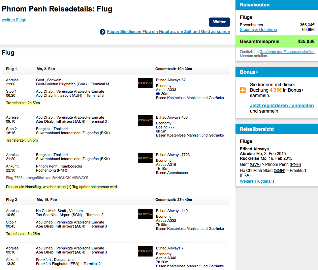This screenshot has width=318, height=270.
Task: Open the add-hotel link to save money
Action: point(168,32)
